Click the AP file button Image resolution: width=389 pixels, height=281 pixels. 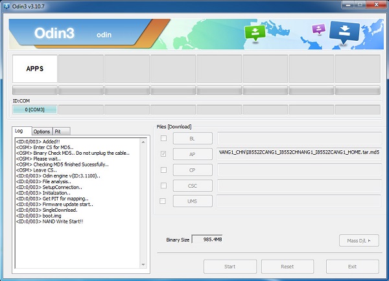193,154
